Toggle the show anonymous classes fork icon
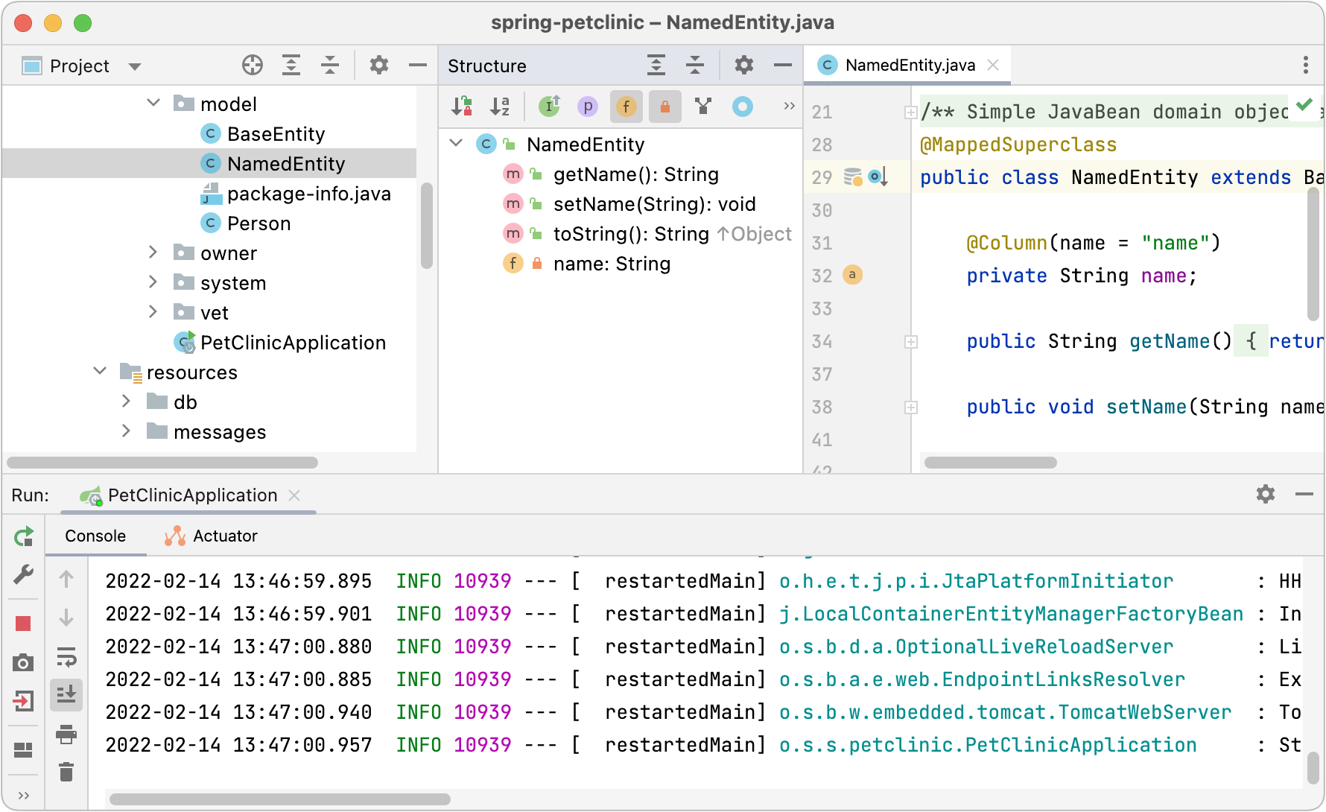Image resolution: width=1326 pixels, height=812 pixels. [703, 107]
